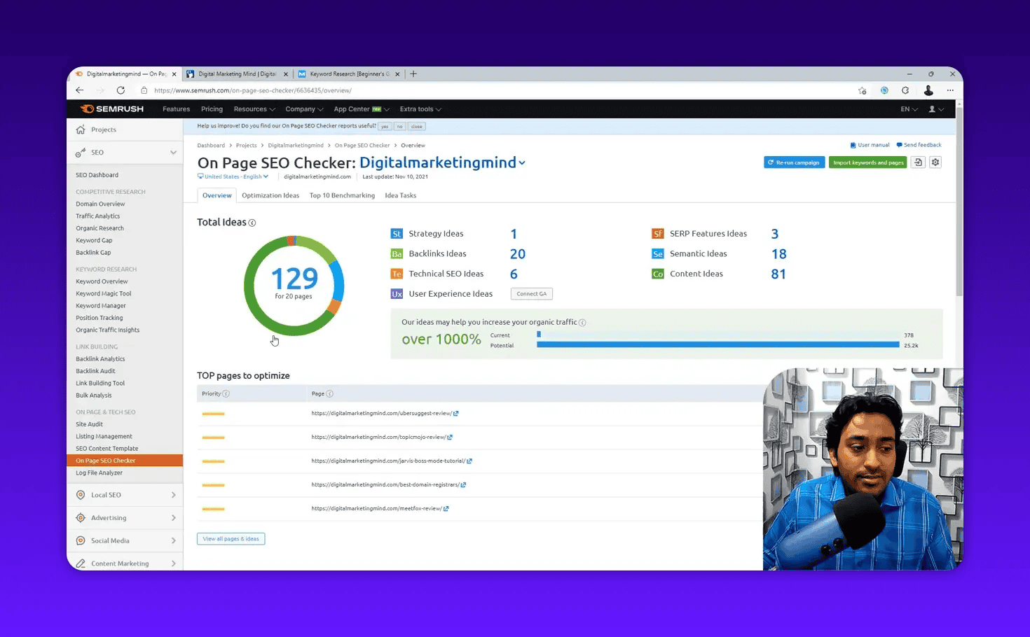Click the Send feedback speech bubble icon

[899, 145]
